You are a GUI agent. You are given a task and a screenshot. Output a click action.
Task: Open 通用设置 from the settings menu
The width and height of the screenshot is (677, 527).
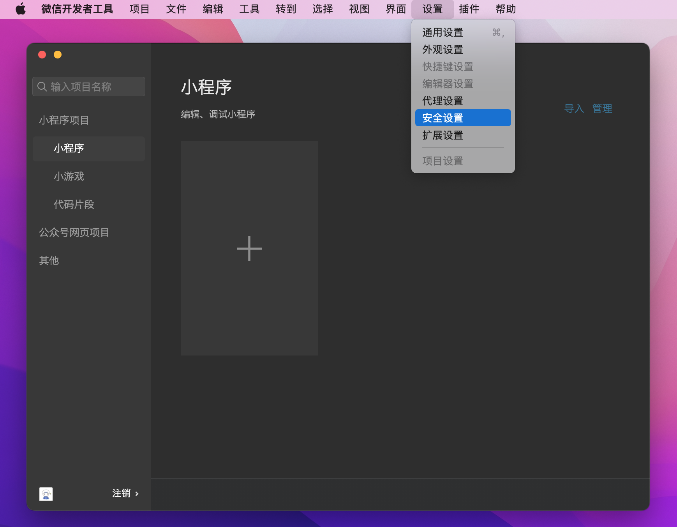tap(442, 32)
